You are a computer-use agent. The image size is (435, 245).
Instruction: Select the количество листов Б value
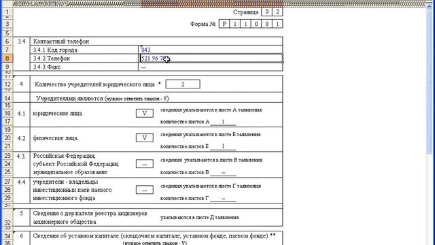[x=223, y=146]
